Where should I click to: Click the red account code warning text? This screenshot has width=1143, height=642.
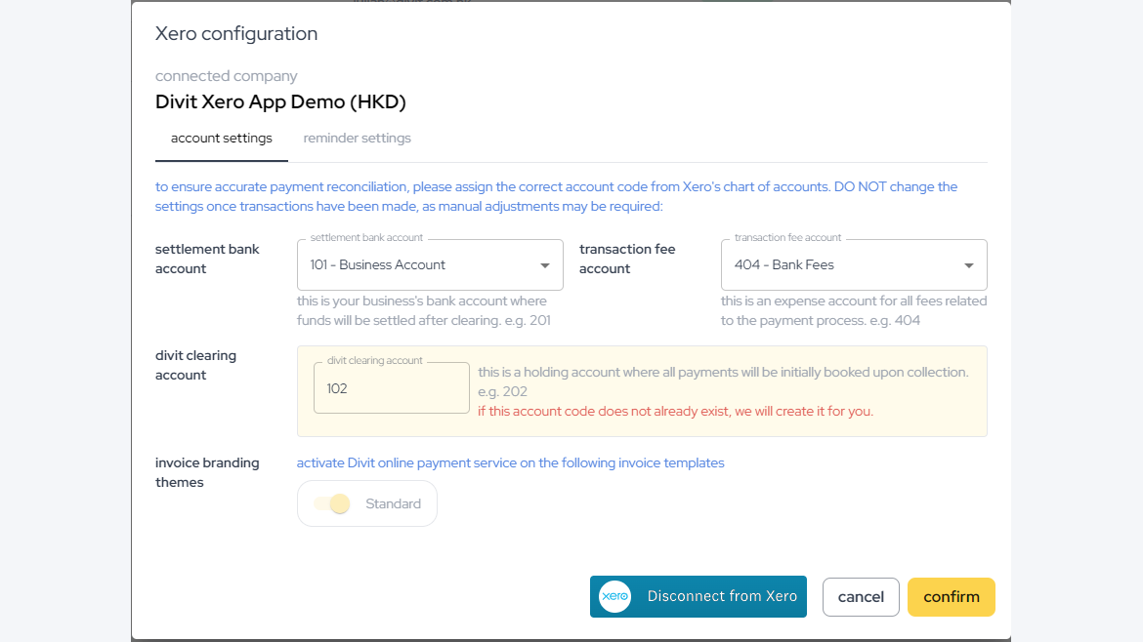(675, 412)
